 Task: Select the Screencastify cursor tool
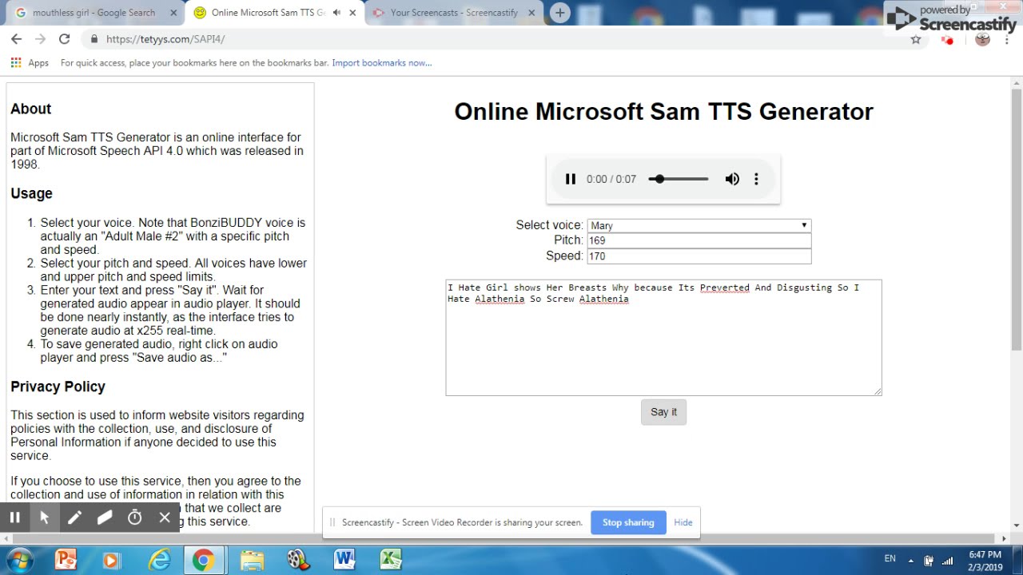coord(45,517)
